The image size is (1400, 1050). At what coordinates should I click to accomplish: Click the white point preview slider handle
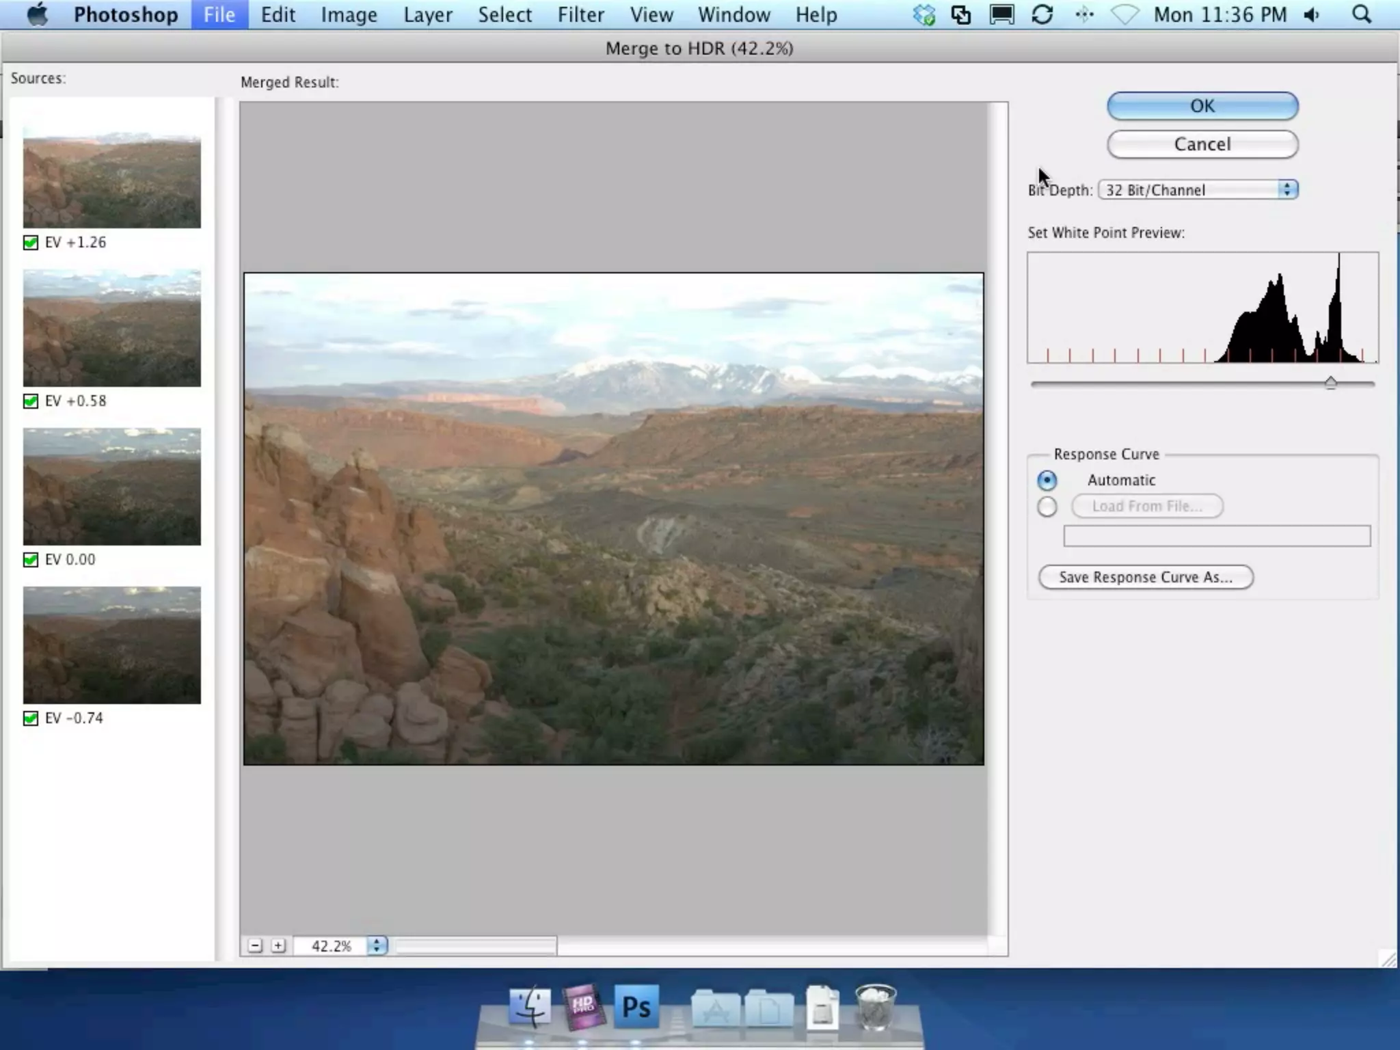(1330, 383)
